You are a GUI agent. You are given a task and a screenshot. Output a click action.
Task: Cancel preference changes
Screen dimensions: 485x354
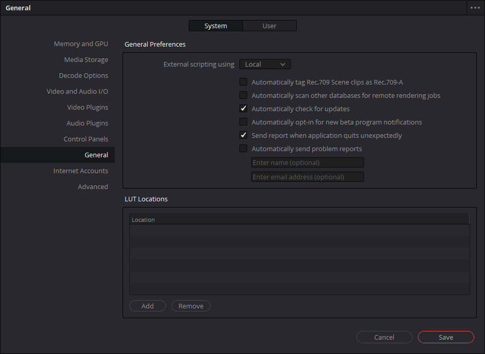[384, 337]
